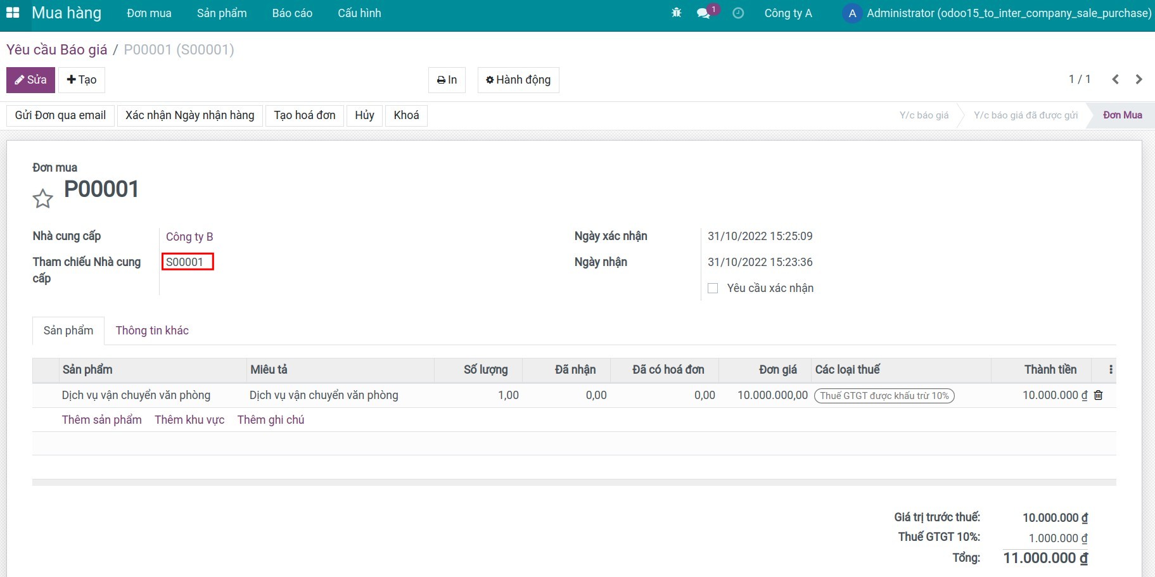Screen dimensions: 1155x577
Task: Click the Thêm sản phẩm link
Action: tap(101, 420)
